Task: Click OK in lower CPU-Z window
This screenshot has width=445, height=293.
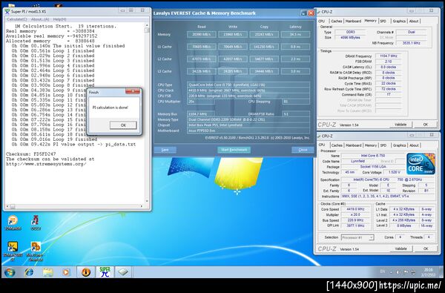Action: (426, 248)
